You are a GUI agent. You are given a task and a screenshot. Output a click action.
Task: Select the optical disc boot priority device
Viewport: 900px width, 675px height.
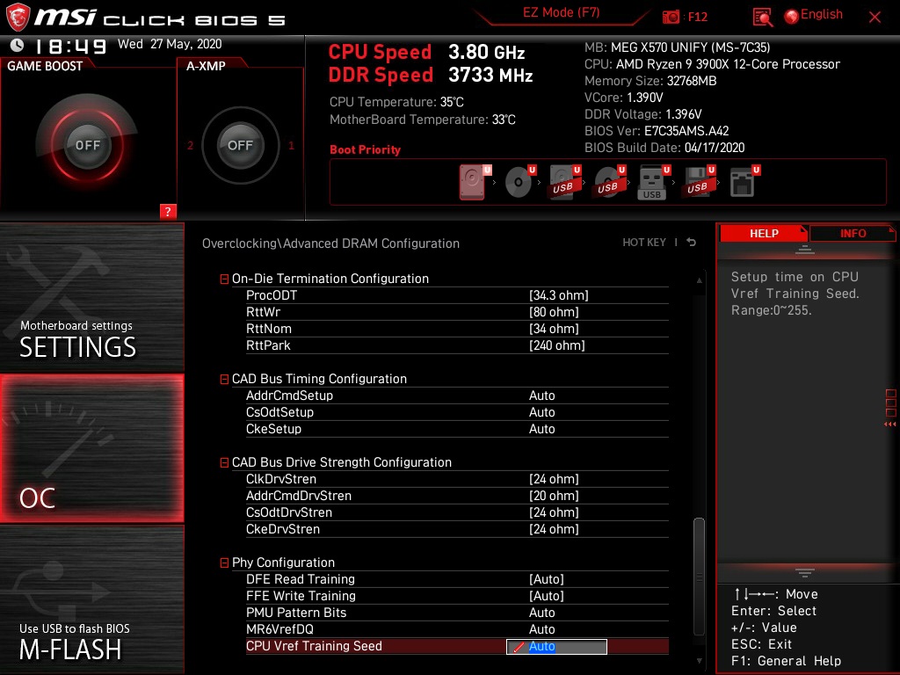tap(519, 182)
